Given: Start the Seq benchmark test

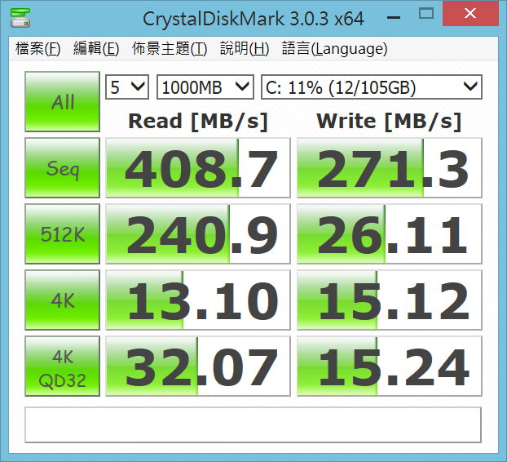Looking at the screenshot, I should tap(63, 167).
